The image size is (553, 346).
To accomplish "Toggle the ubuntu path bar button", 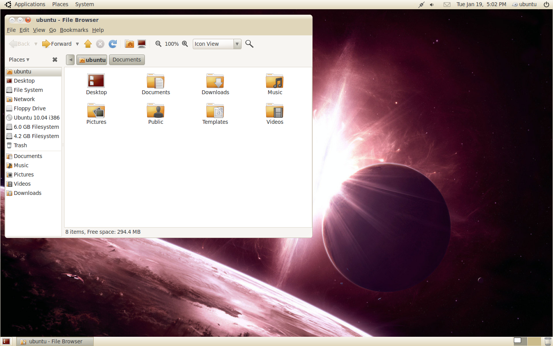I will [x=92, y=60].
